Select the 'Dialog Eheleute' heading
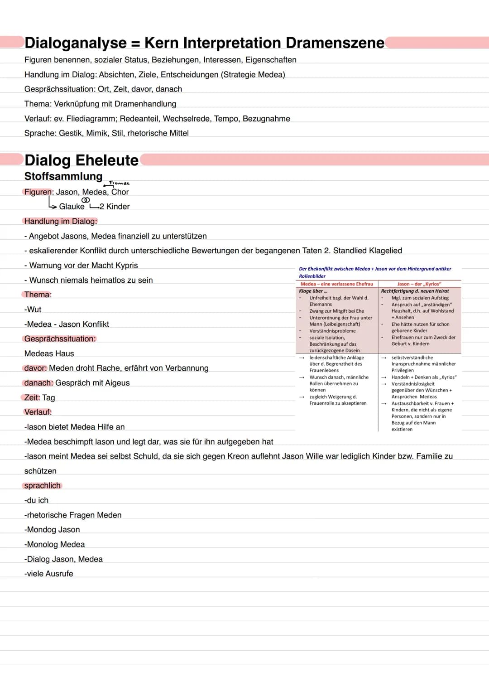The height and width of the screenshot is (692, 489). [81, 160]
